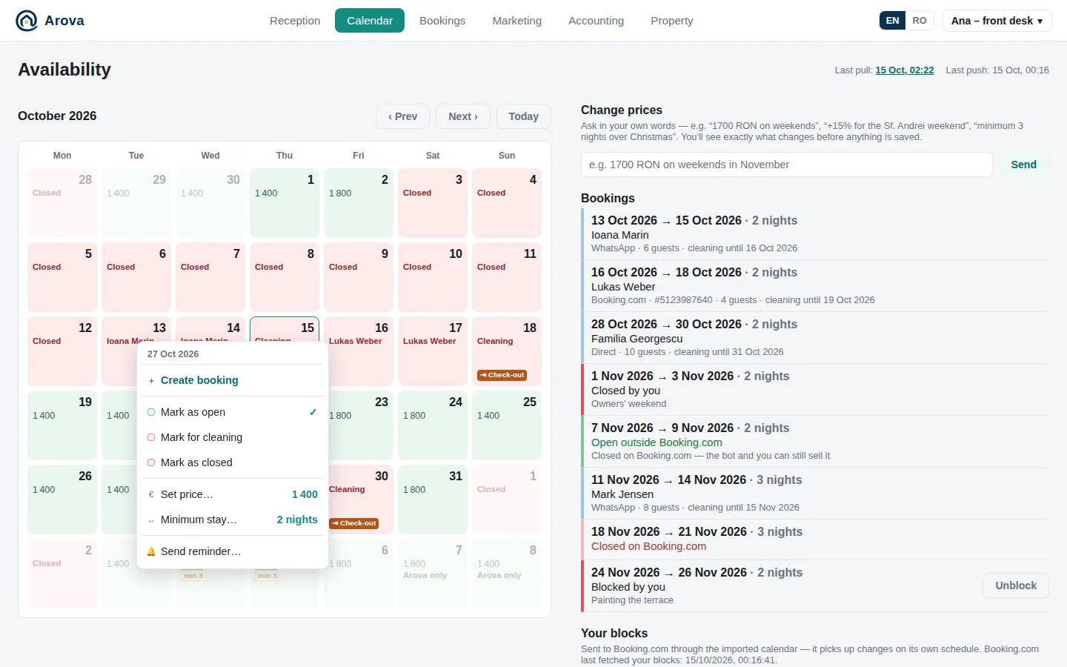This screenshot has height=667, width=1067.
Task: Click the bell icon beside Send reminder
Action: [151, 551]
